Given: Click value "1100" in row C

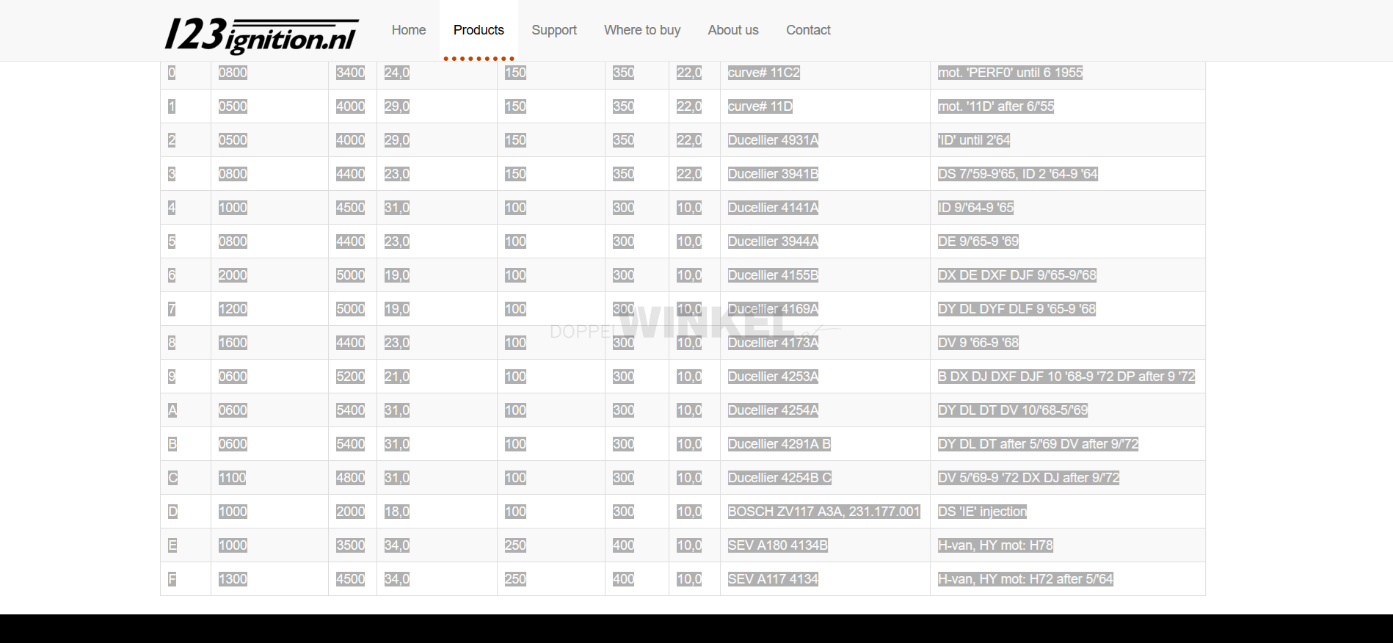Looking at the screenshot, I should pyautogui.click(x=233, y=478).
